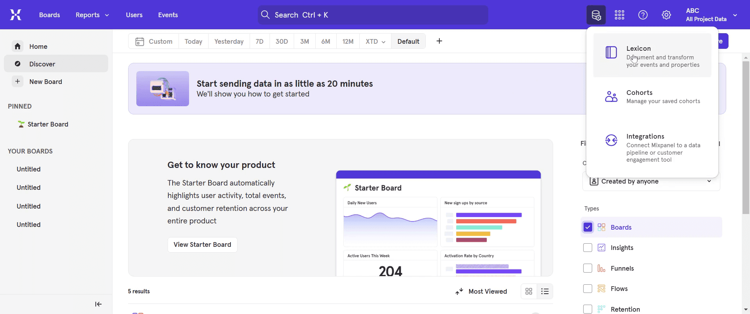Click the Flows icon in filters
The image size is (750, 314).
click(602, 289)
